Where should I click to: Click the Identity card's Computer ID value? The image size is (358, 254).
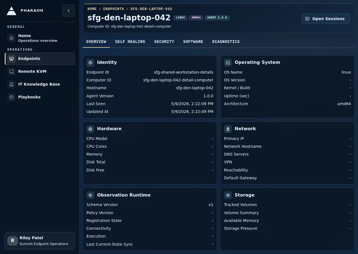[178, 80]
